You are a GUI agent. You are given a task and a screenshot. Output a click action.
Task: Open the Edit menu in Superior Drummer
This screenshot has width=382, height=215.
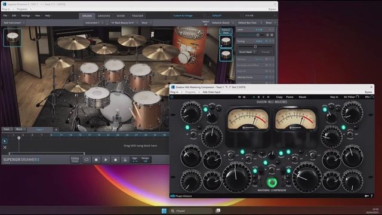(14, 16)
